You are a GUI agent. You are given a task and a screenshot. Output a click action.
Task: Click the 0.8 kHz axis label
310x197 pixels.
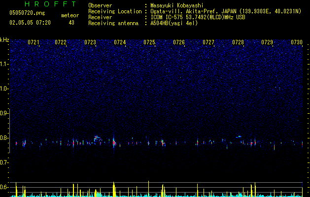[4, 138]
